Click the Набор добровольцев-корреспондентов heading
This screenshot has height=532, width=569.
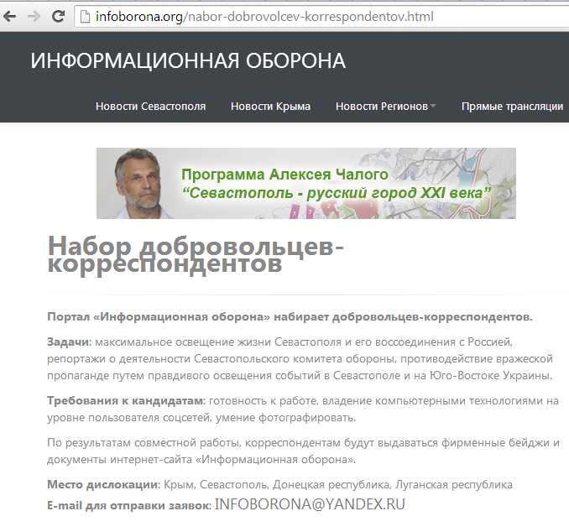[x=196, y=255]
